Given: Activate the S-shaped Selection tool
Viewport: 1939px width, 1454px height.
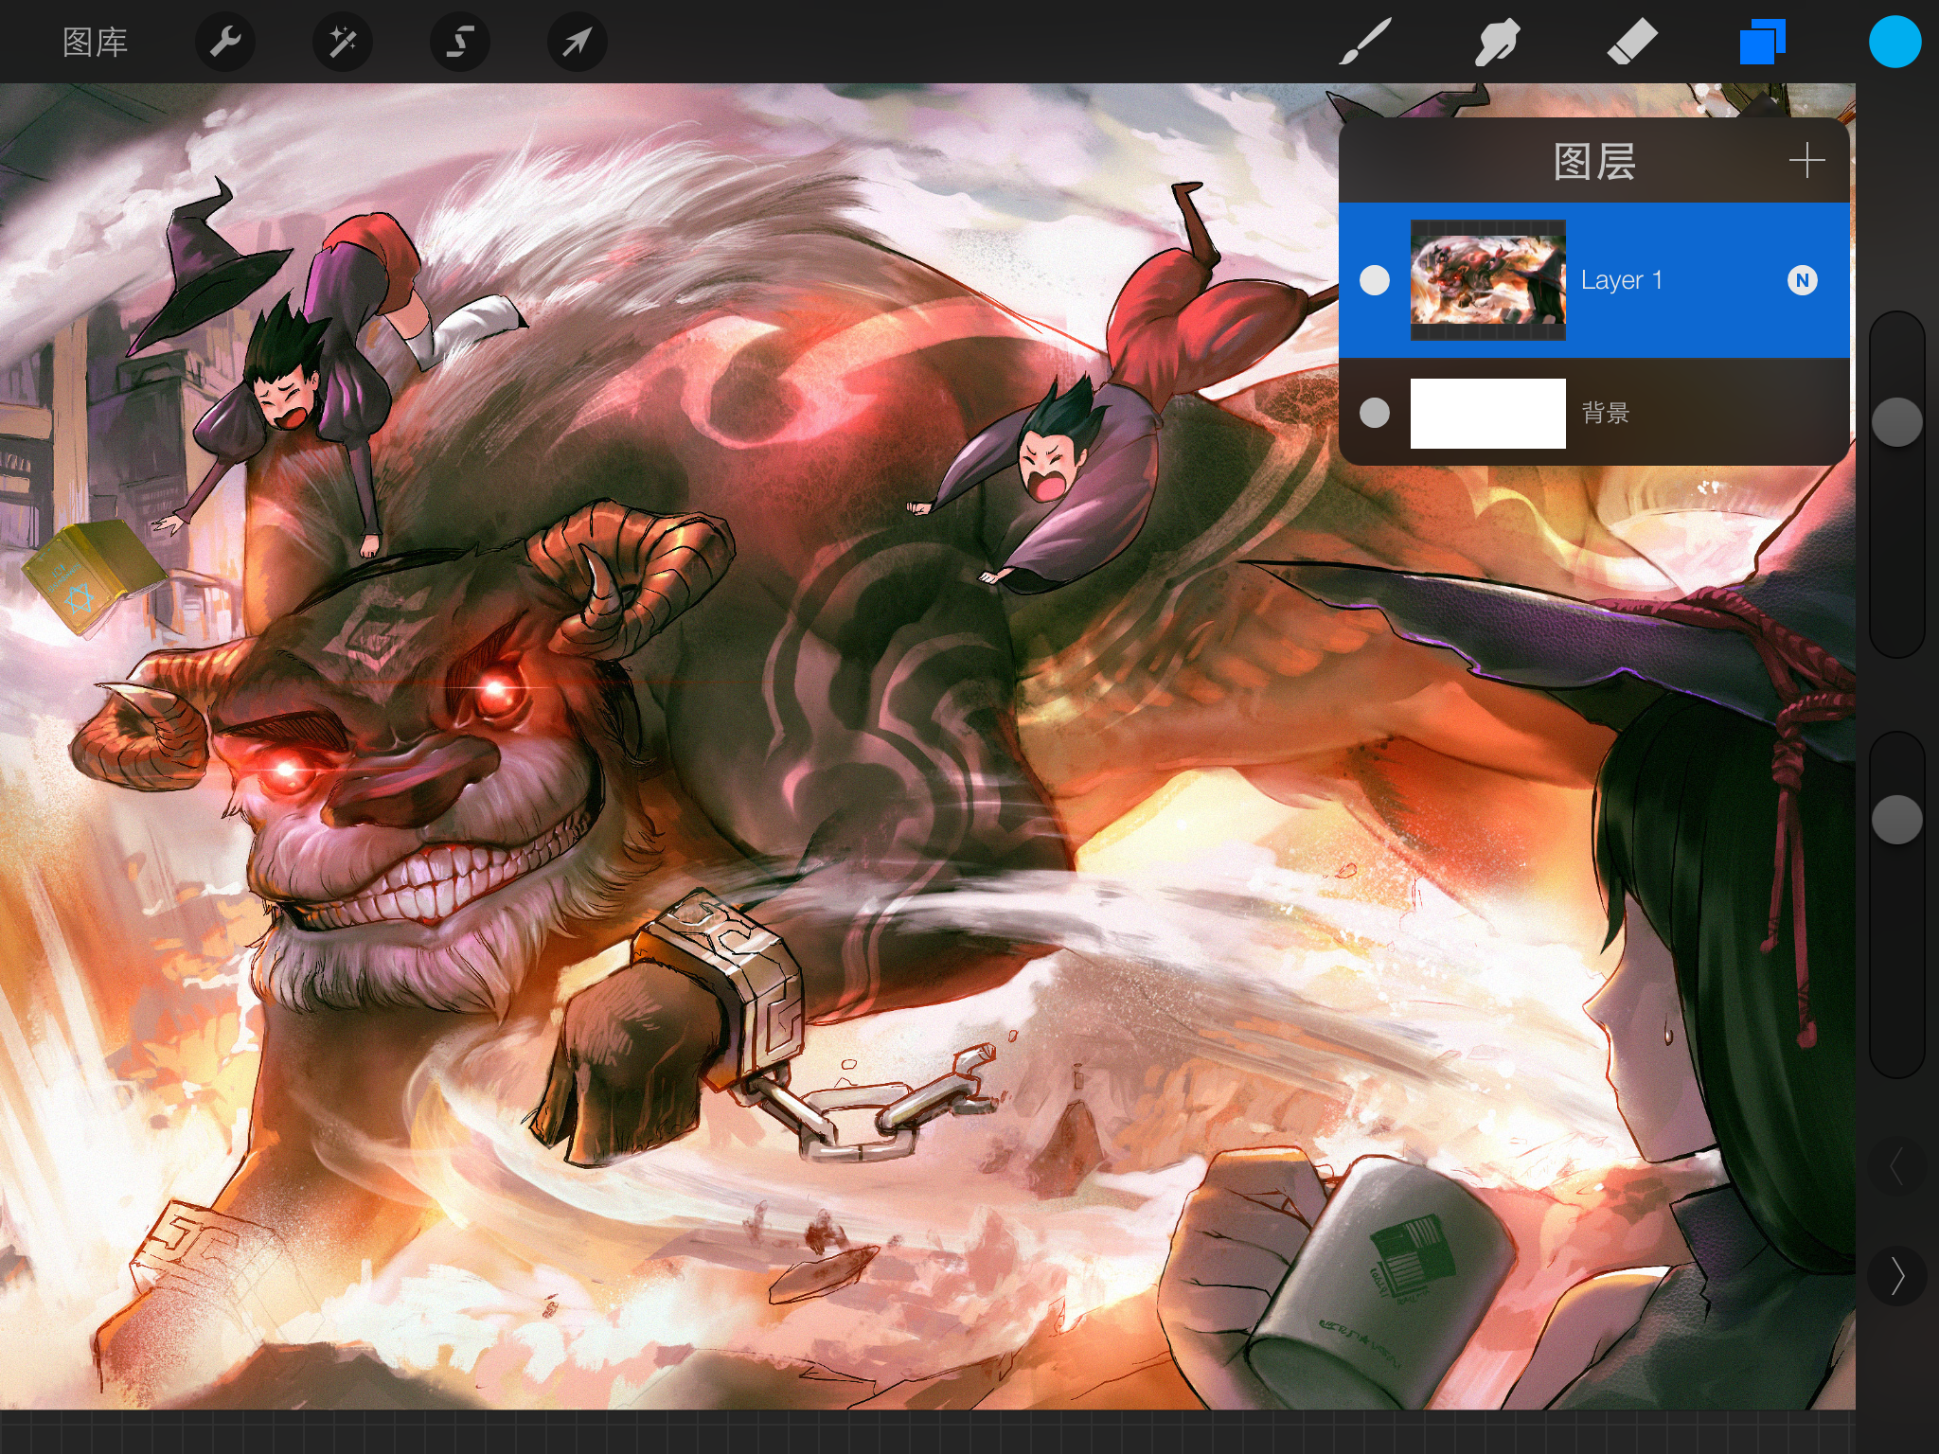Looking at the screenshot, I should (x=460, y=42).
